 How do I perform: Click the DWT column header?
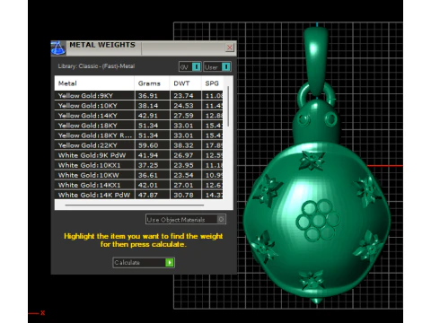[185, 83]
